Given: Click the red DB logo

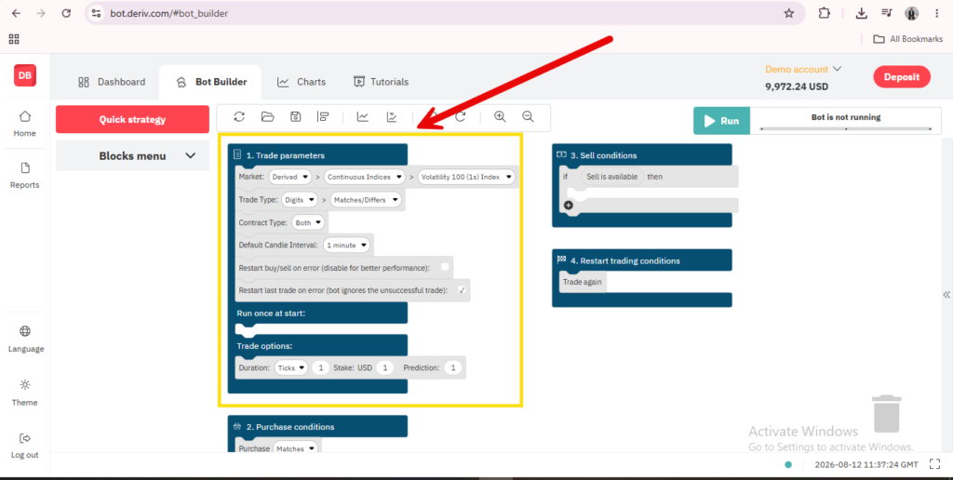Looking at the screenshot, I should click(x=25, y=75).
